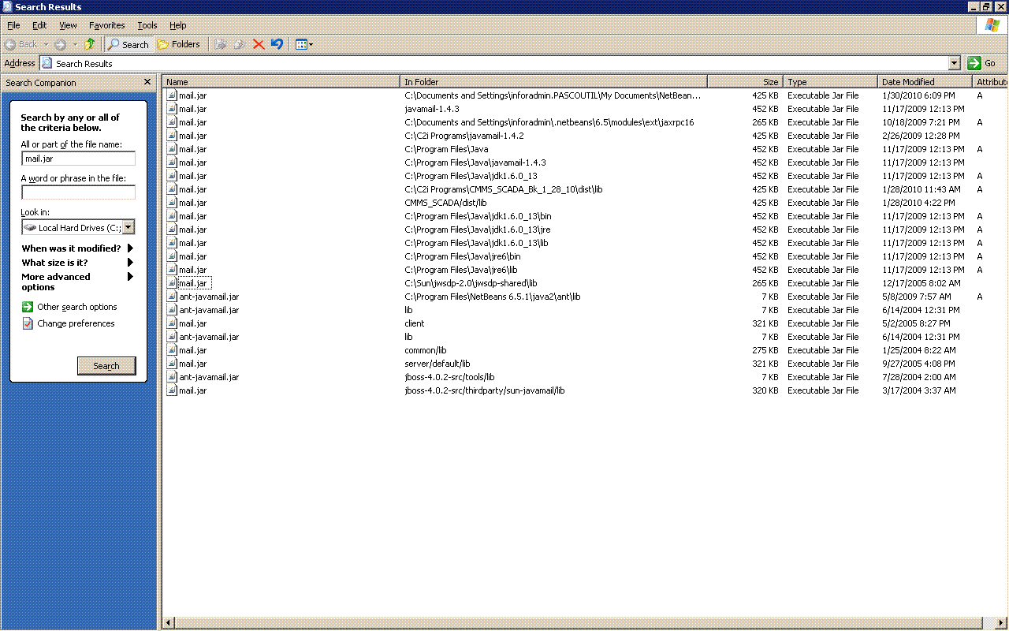The image size is (1009, 631).
Task: Open the Look in drives dropdown
Action: [128, 227]
